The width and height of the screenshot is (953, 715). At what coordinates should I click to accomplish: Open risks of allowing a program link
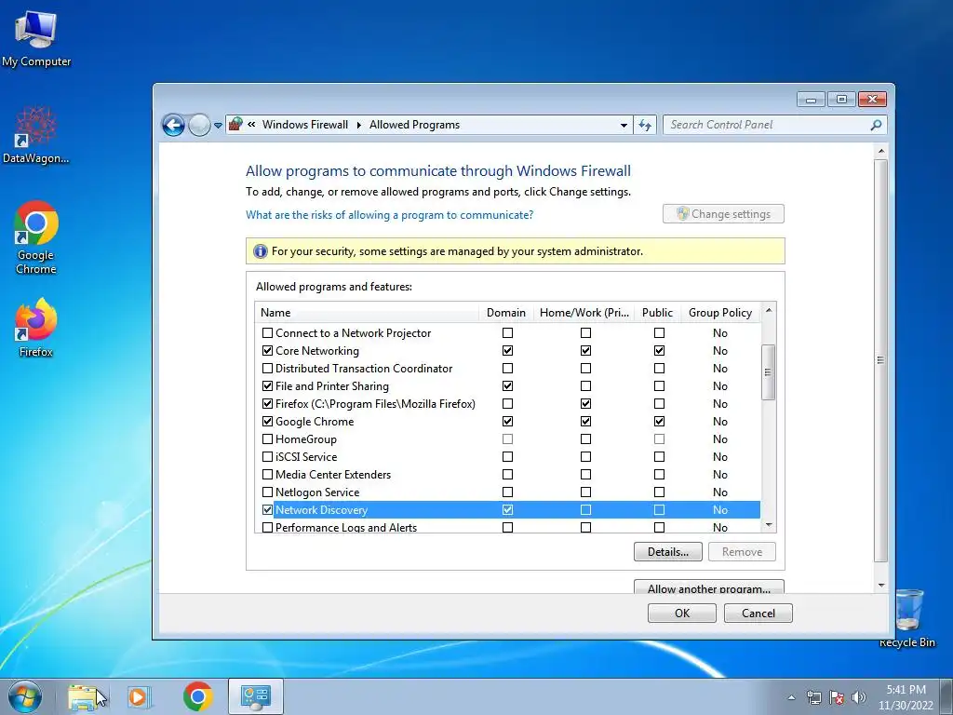point(390,215)
